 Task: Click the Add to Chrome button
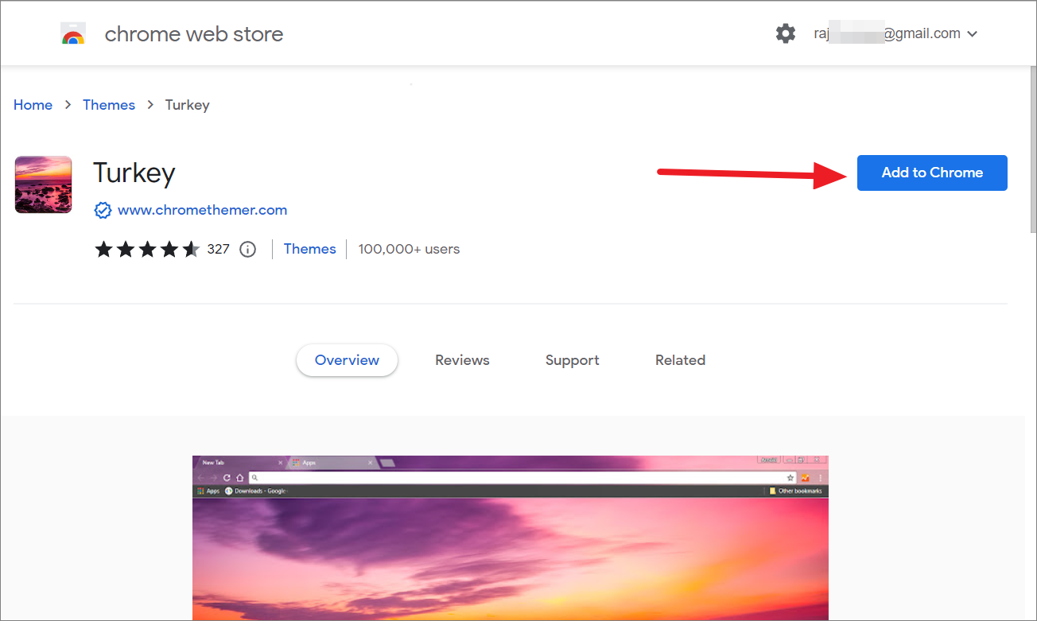pyautogui.click(x=931, y=173)
